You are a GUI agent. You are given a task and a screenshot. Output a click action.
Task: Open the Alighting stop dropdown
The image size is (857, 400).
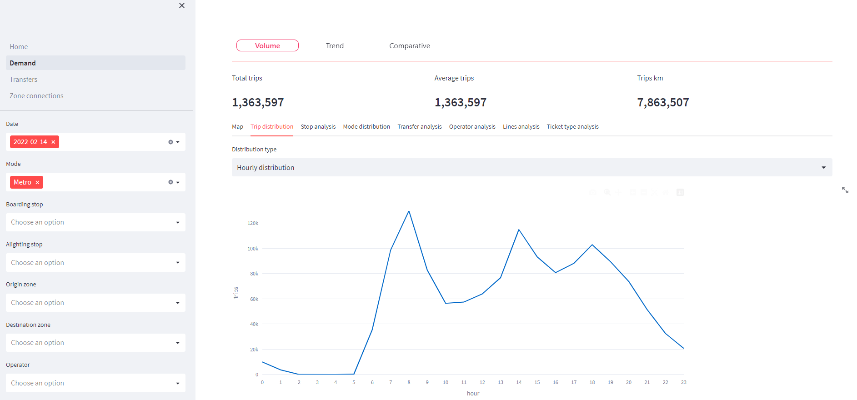coord(95,263)
